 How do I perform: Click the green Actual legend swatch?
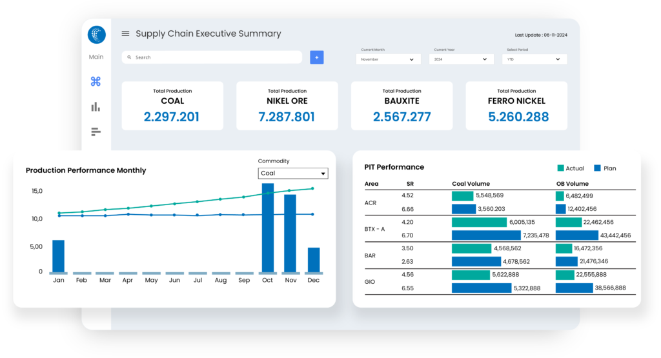560,168
